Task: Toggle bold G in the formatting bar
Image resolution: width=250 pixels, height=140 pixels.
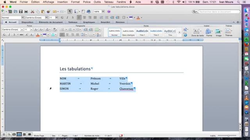Action: click(x=62, y=17)
